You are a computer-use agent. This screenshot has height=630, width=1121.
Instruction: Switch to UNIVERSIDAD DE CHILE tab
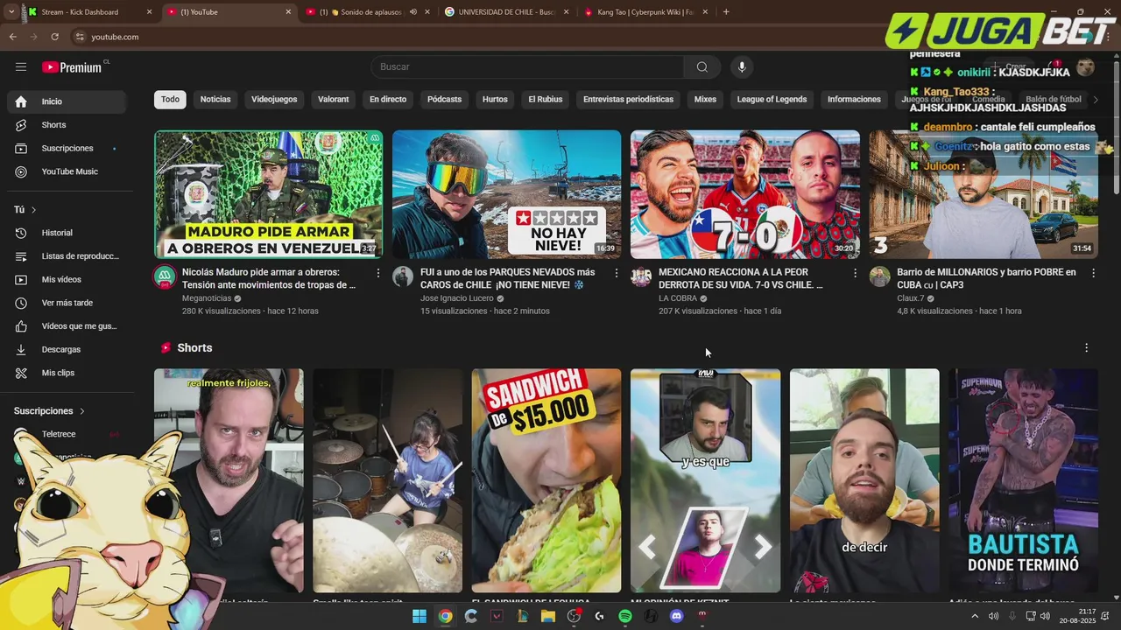[507, 12]
